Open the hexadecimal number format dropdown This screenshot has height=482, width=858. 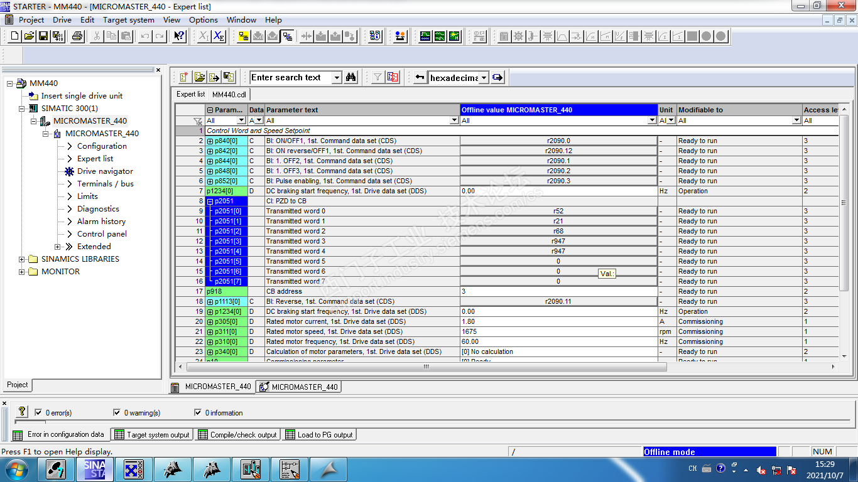(484, 78)
